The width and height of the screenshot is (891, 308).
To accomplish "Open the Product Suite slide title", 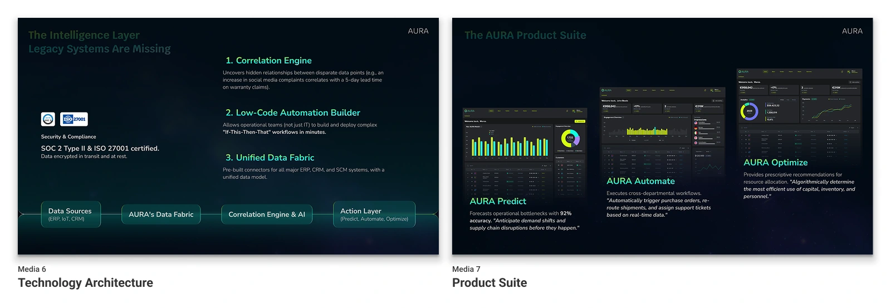I will coord(489,283).
